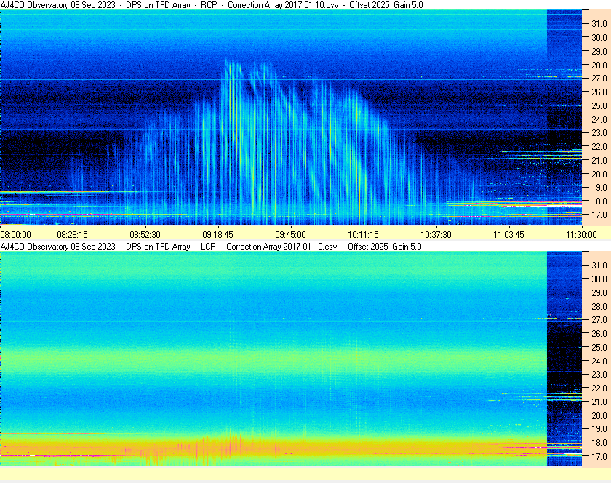
Task: Select the 19.0 label on RCP frequency axis
Action: tap(599, 188)
